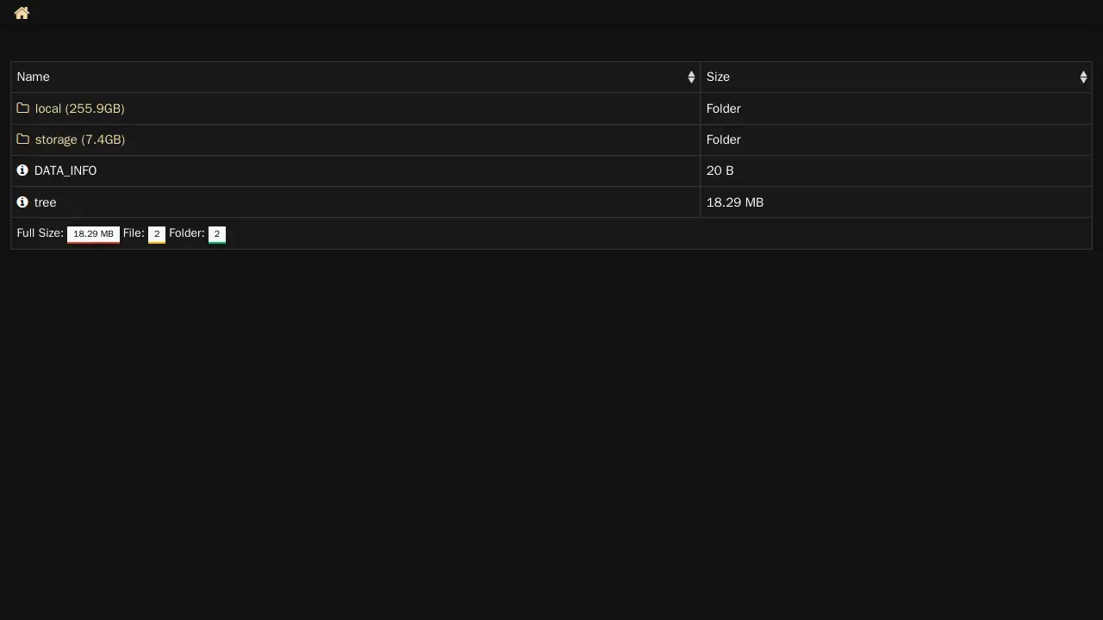The image size is (1103, 620).
Task: Click the 18.29 MB size cell for tree
Action: (734, 202)
